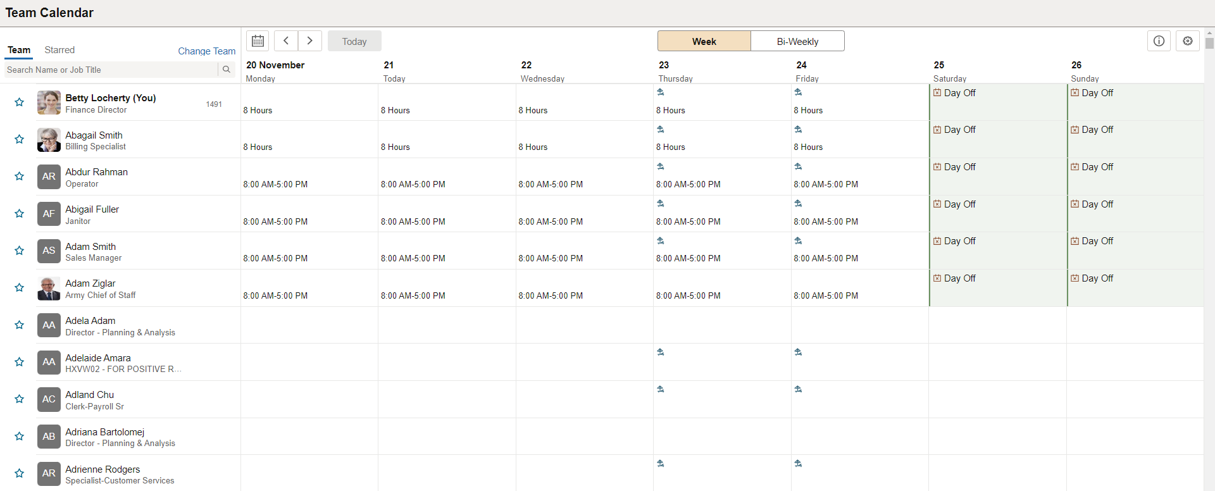
Task: Star Adela Adam
Action: click(x=20, y=325)
